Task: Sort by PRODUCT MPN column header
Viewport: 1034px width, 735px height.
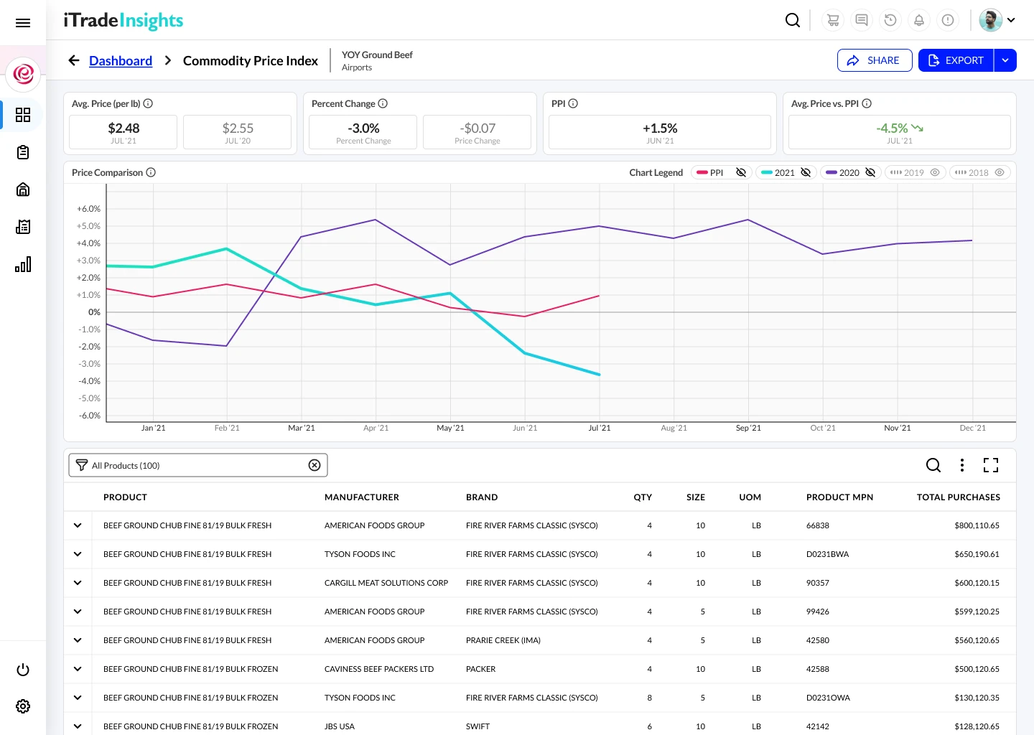Action: click(x=839, y=497)
